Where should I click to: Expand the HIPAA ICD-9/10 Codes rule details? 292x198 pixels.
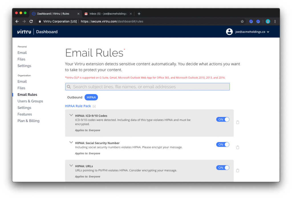71,115
